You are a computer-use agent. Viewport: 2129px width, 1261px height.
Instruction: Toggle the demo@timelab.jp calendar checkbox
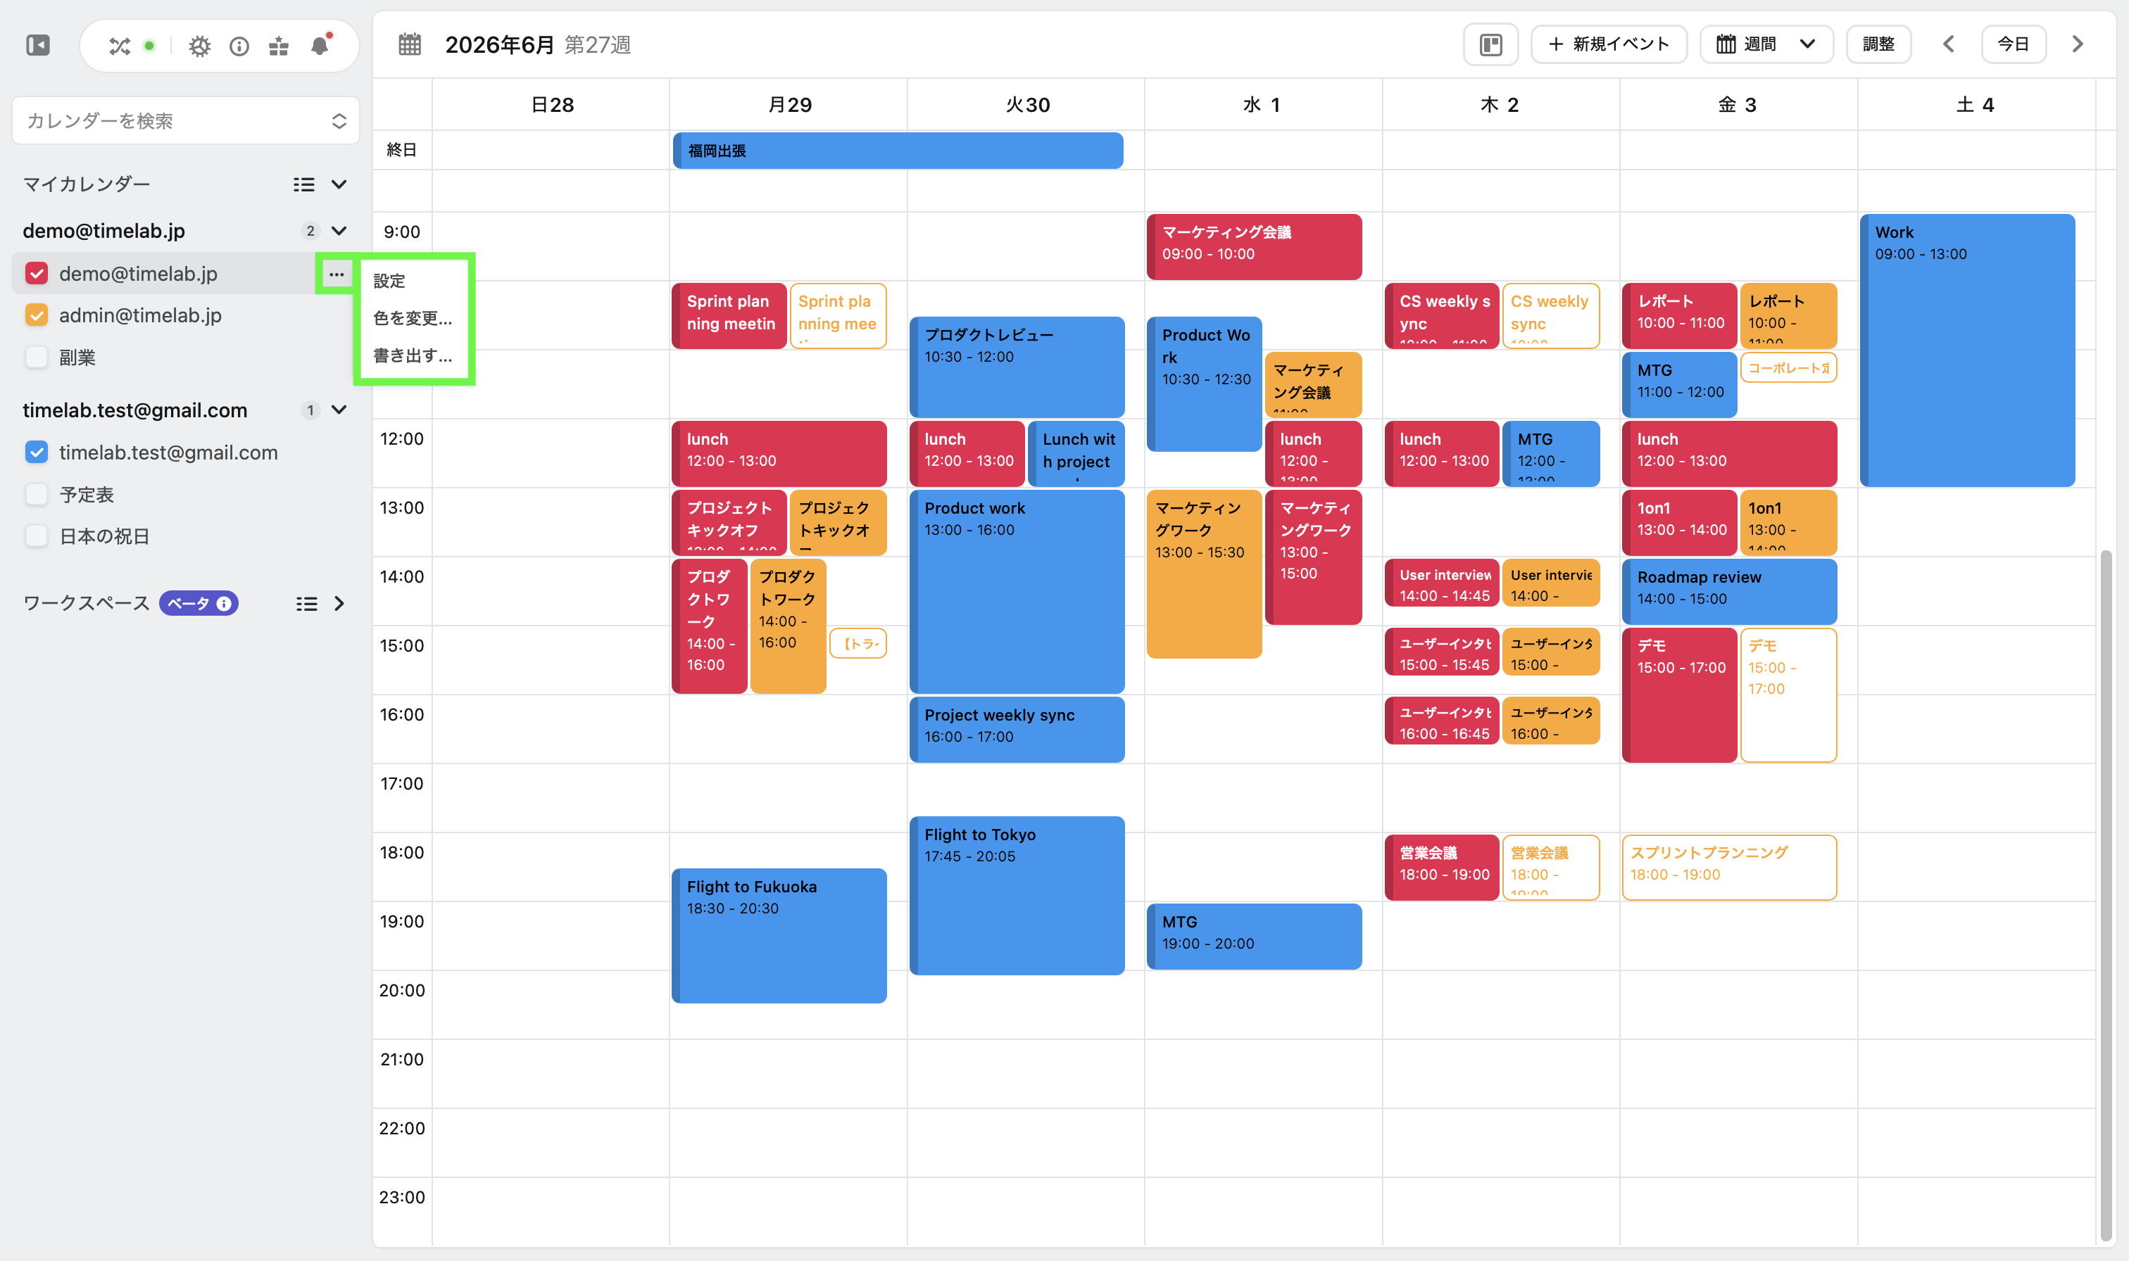[37, 274]
